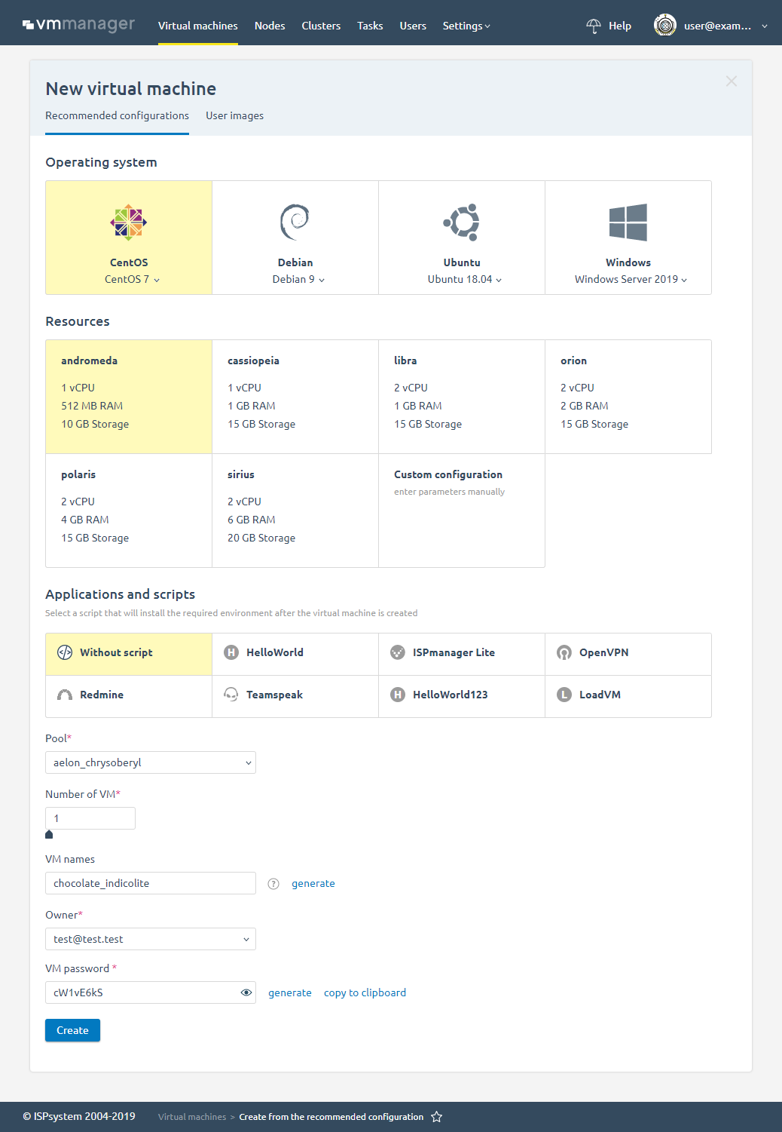Click generate link for VM names
Screen dimensions: 782x1132
tap(313, 883)
